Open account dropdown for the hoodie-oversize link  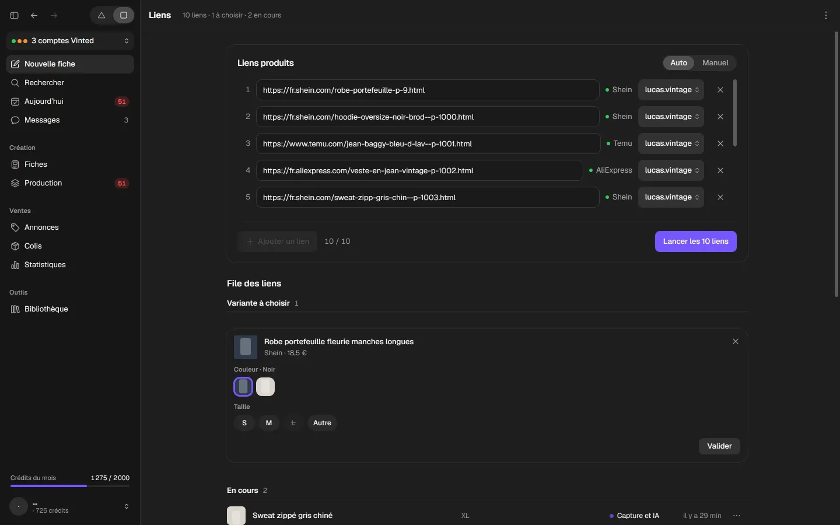[x=671, y=117]
